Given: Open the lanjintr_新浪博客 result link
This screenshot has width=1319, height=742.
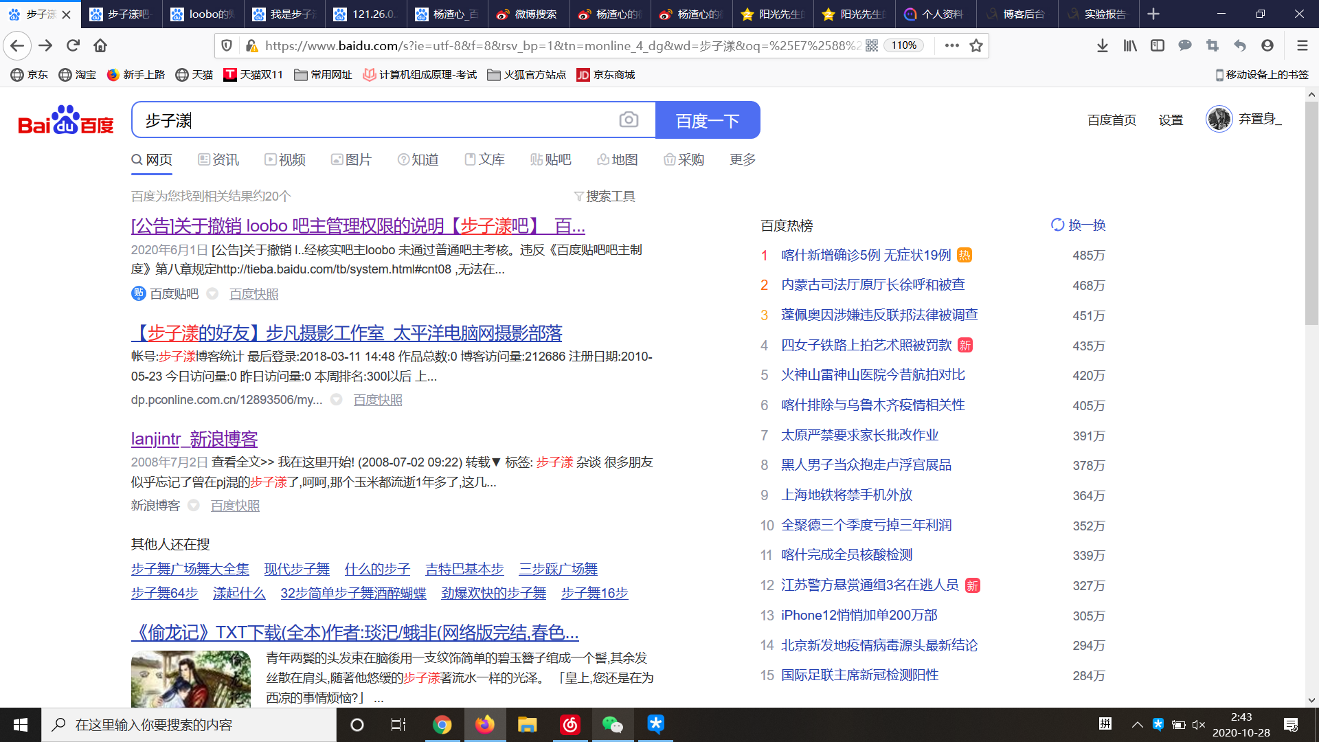Looking at the screenshot, I should pos(194,439).
